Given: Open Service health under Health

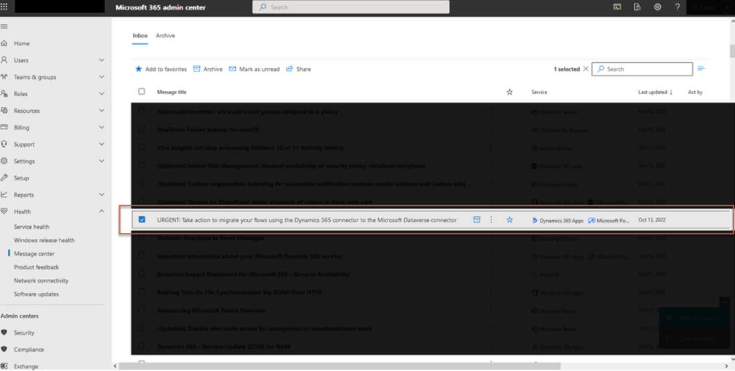Looking at the screenshot, I should tap(31, 227).
